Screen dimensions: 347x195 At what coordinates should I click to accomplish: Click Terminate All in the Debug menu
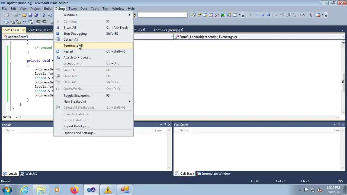point(94,45)
